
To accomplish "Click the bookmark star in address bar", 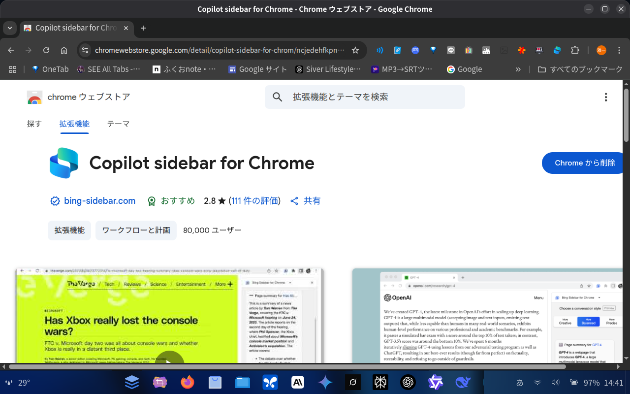I will tap(355, 50).
